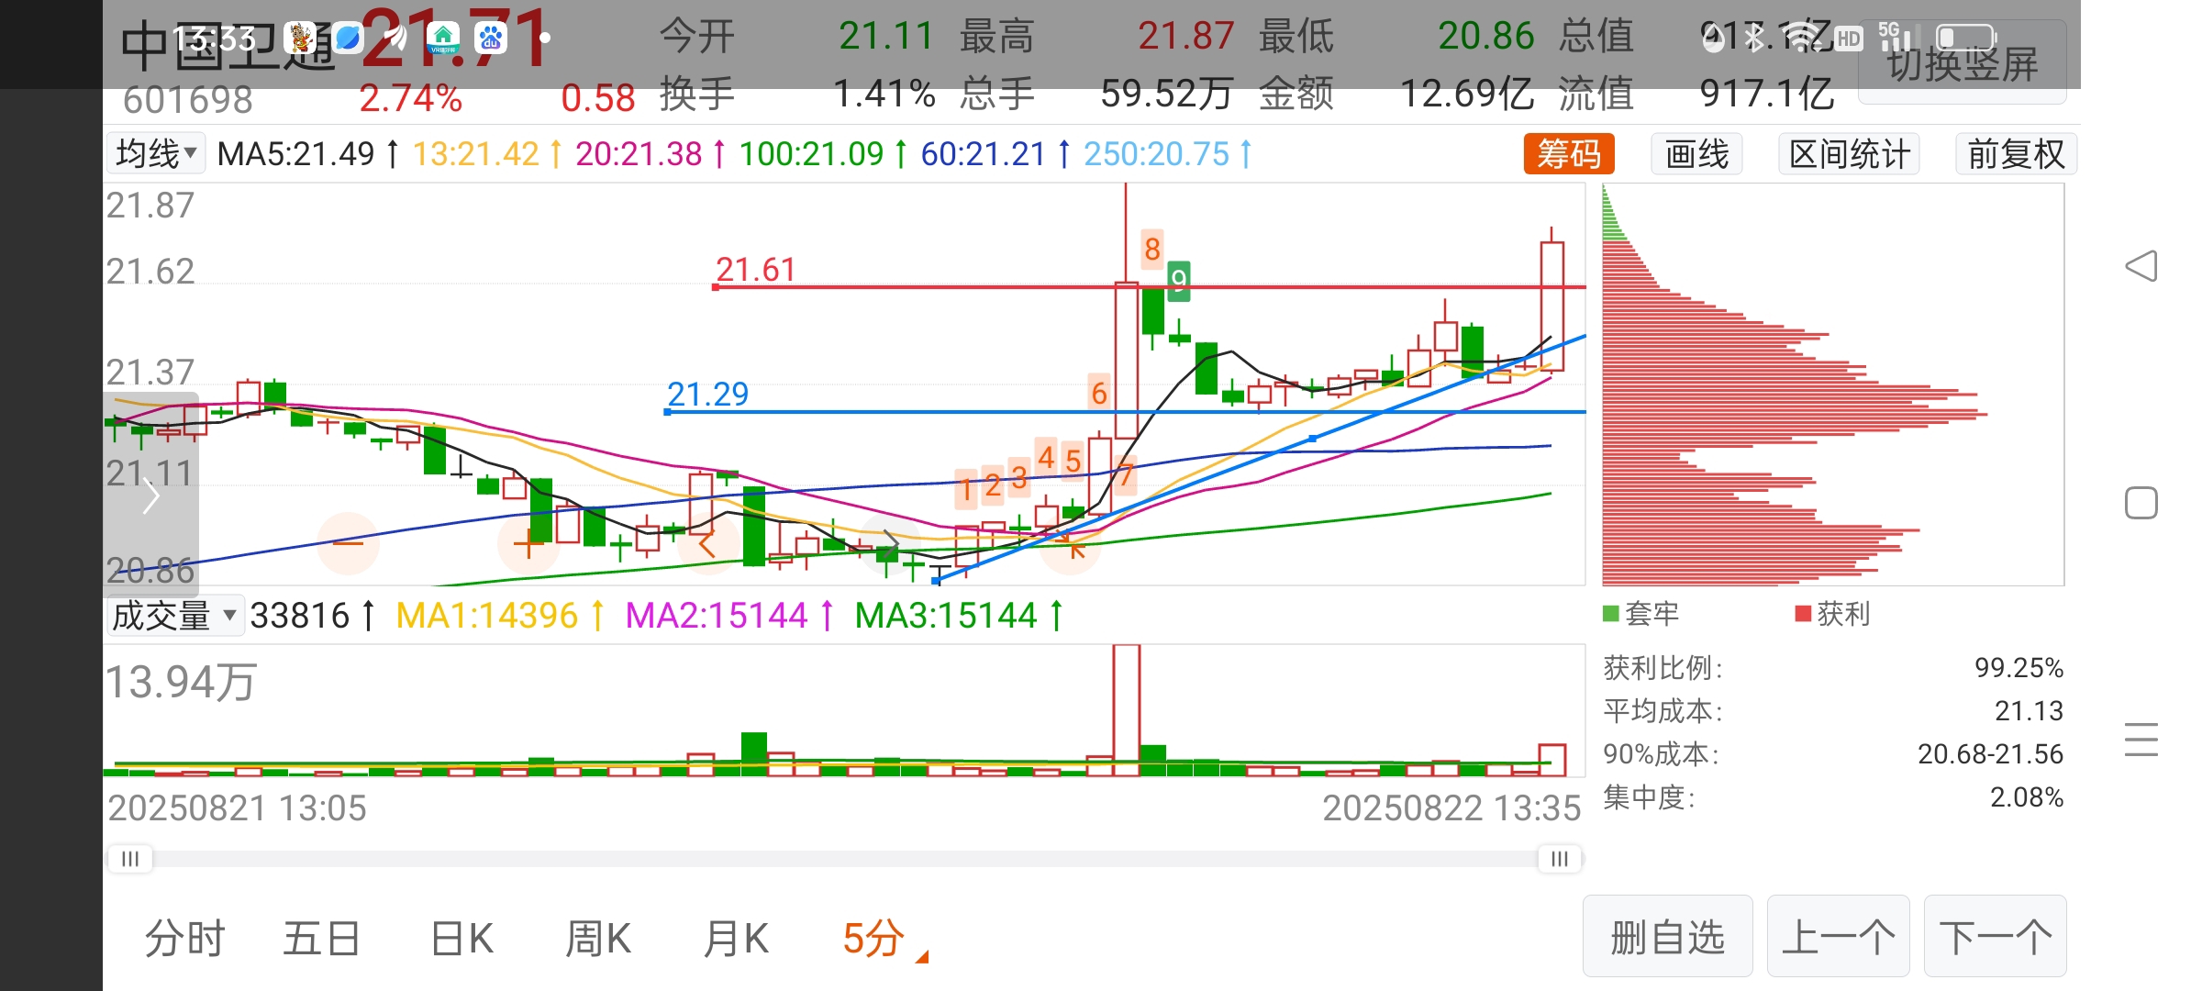Screen dimensions: 2202x991
Task: Click the 250:20.75 moving average label
Action: [x=1167, y=153]
